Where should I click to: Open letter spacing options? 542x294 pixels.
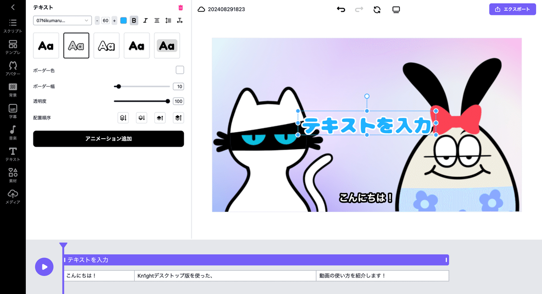(180, 20)
